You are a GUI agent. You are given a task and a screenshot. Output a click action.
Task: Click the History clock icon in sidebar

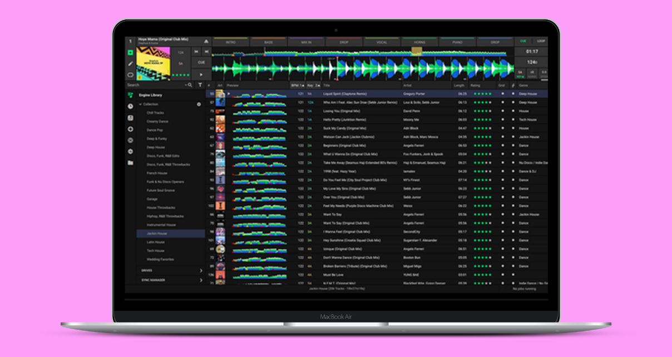(x=130, y=105)
